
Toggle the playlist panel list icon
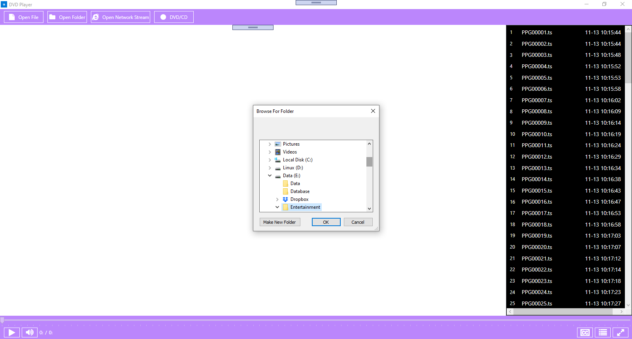pos(603,333)
